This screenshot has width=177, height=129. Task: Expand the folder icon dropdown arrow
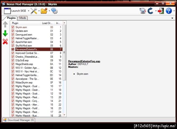pos(49,11)
